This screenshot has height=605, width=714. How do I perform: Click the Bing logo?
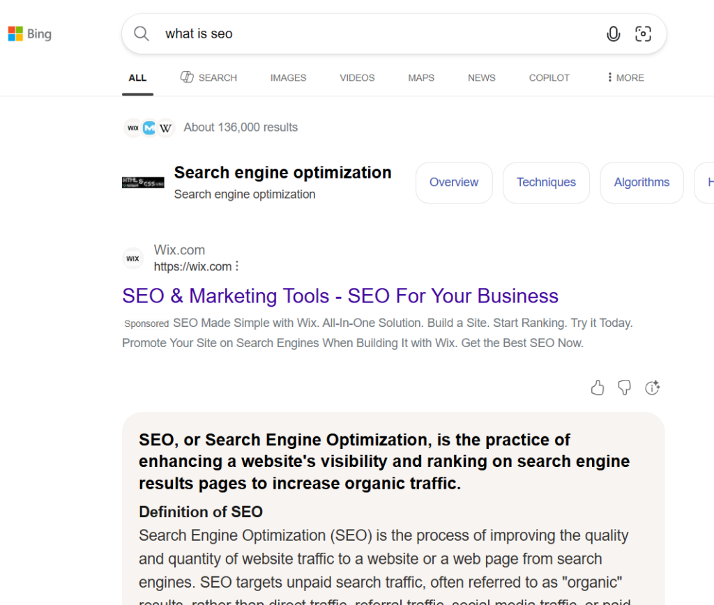click(x=29, y=33)
